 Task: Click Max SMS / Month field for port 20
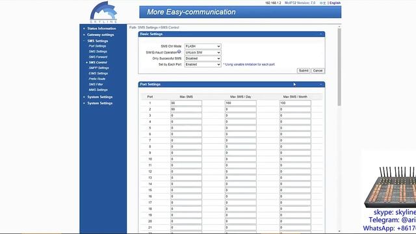point(295,222)
